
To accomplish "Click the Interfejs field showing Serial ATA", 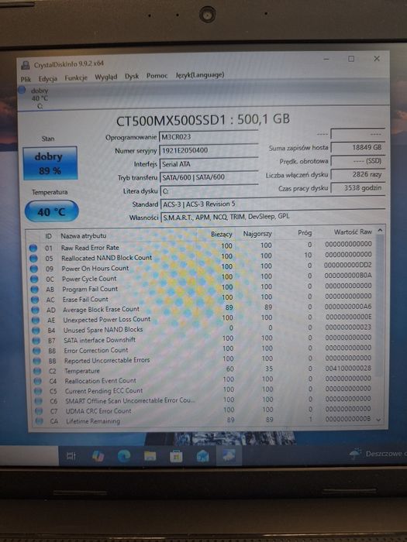I will pyautogui.click(x=209, y=164).
